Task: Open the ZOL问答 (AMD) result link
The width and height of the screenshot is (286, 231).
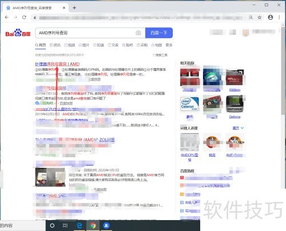Action: [75, 140]
